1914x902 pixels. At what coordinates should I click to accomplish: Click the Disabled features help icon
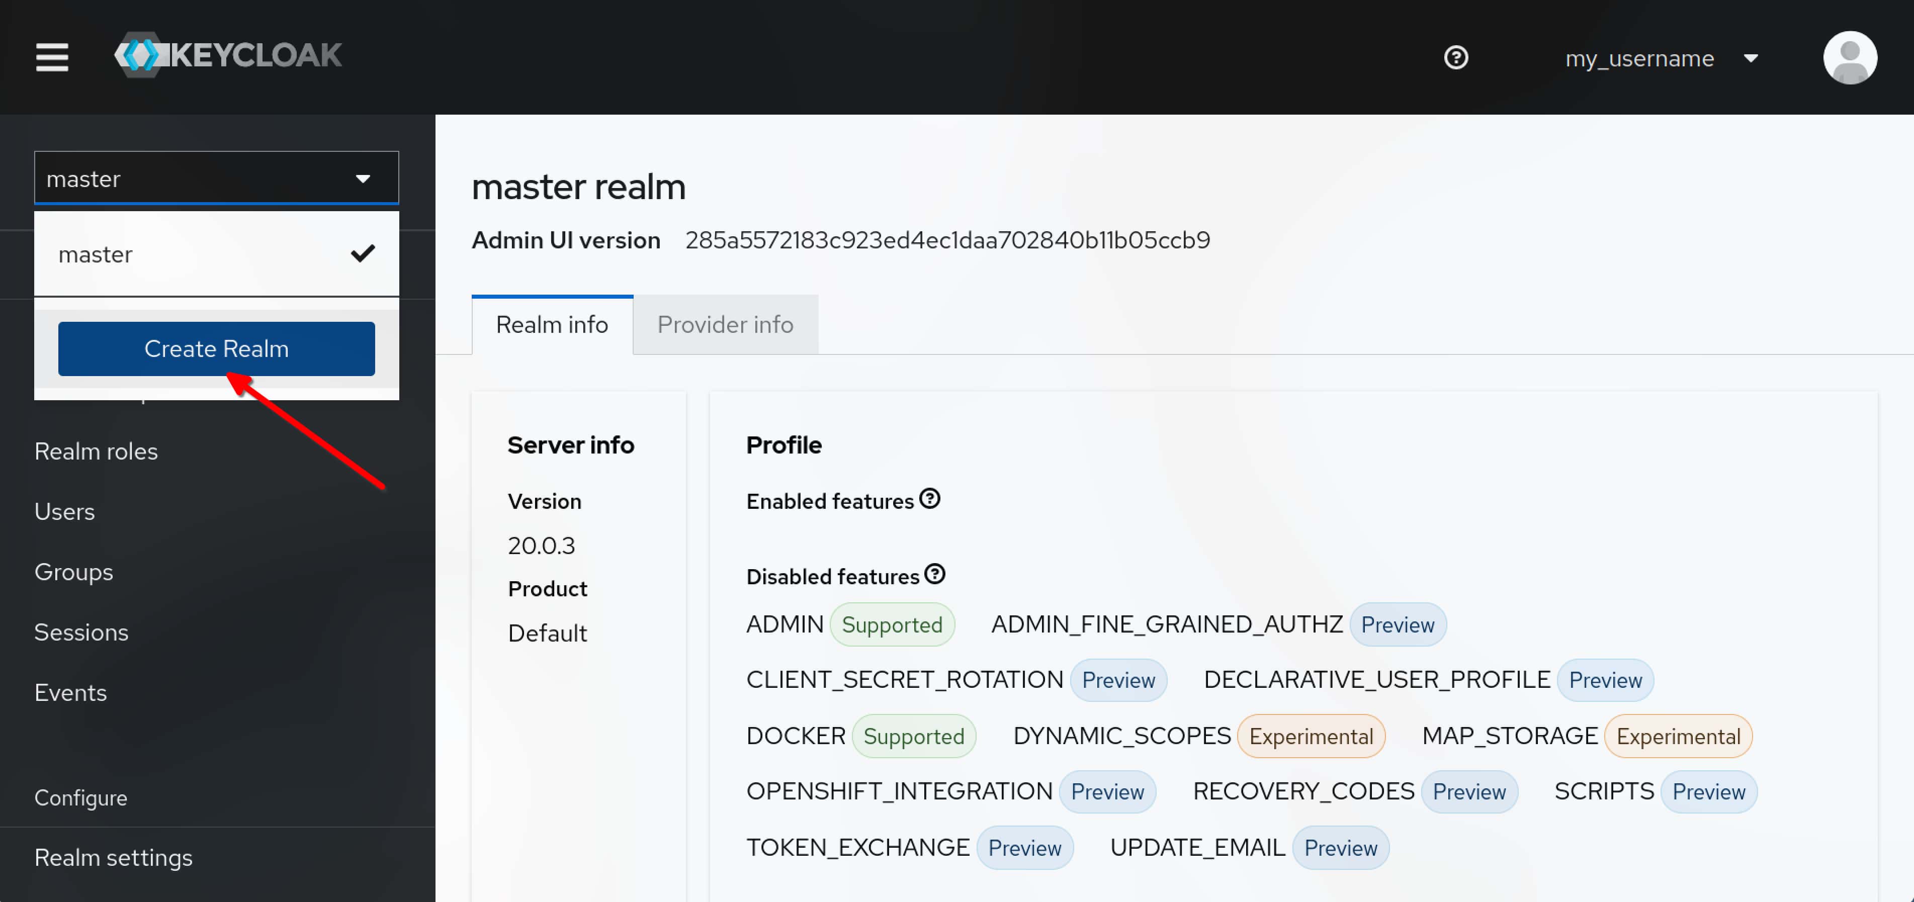[934, 574]
